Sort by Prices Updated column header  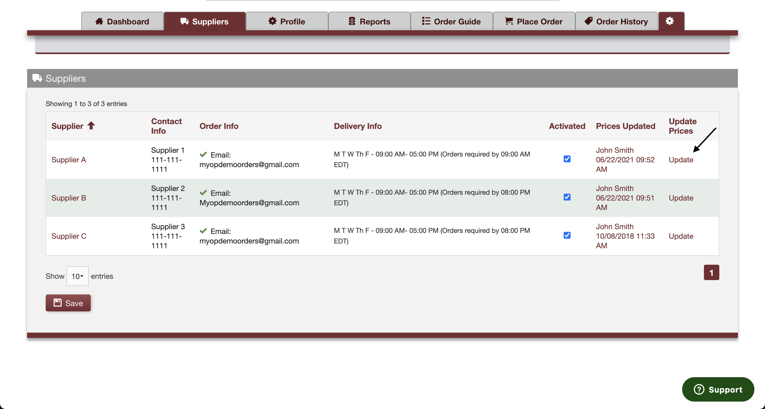626,126
